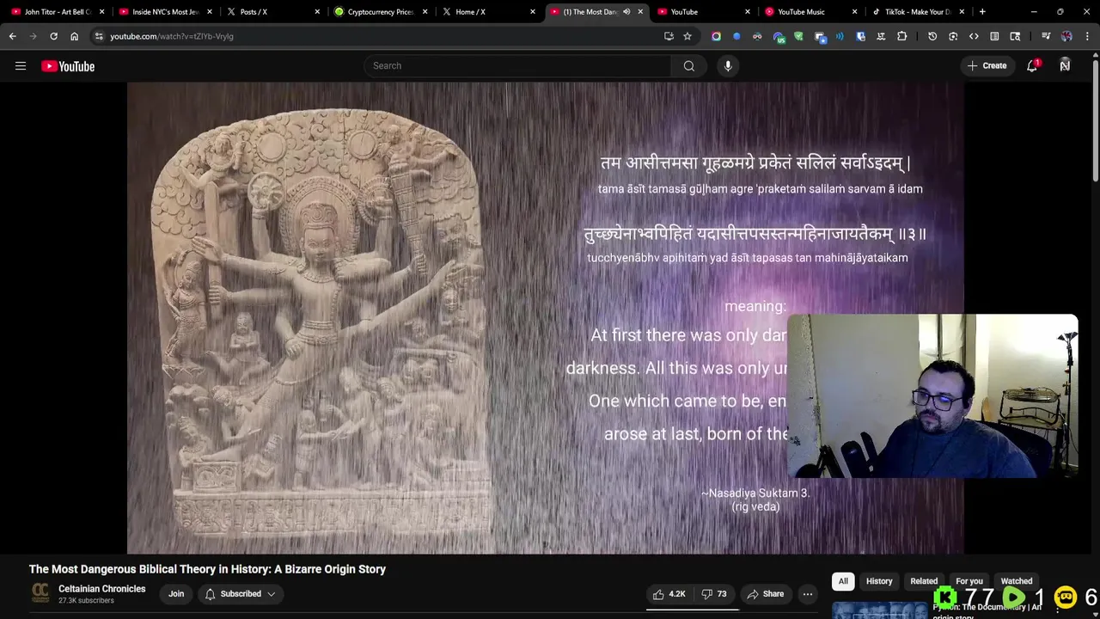This screenshot has width=1100, height=619.
Task: Open the side panel reading icon
Action: (994, 36)
